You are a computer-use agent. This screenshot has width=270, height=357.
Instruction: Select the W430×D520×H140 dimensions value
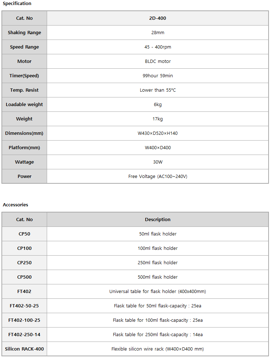157,133
